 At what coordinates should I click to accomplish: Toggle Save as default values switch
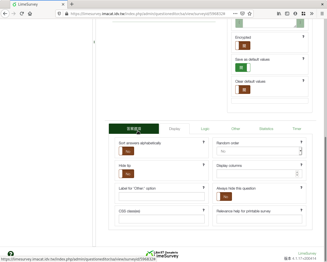243,68
